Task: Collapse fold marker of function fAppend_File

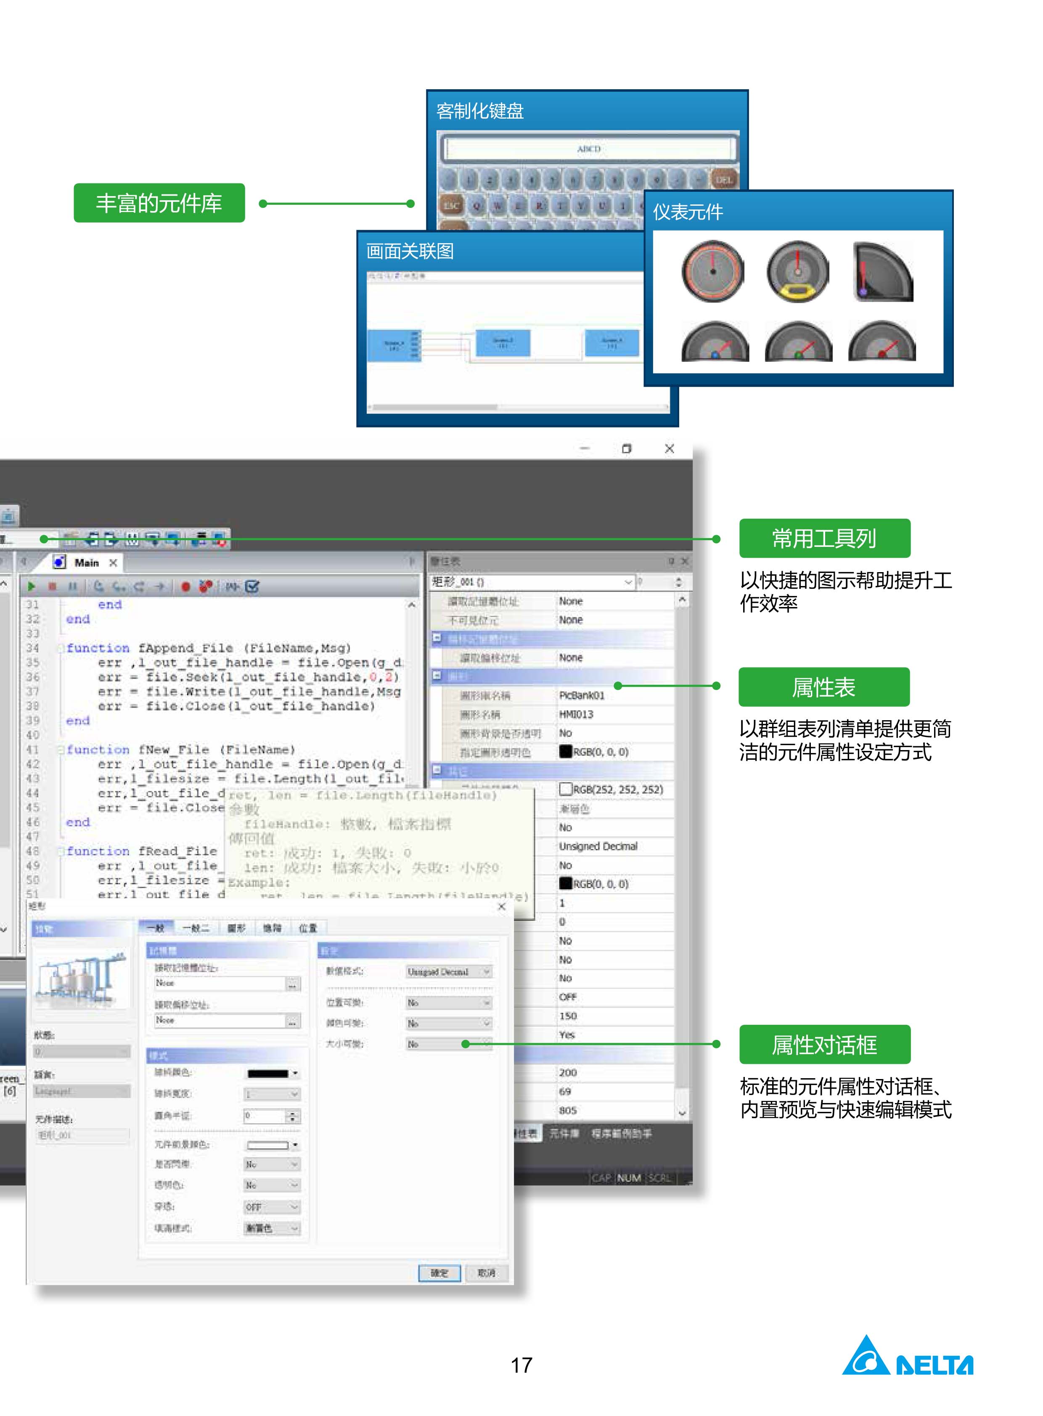Action: [61, 648]
